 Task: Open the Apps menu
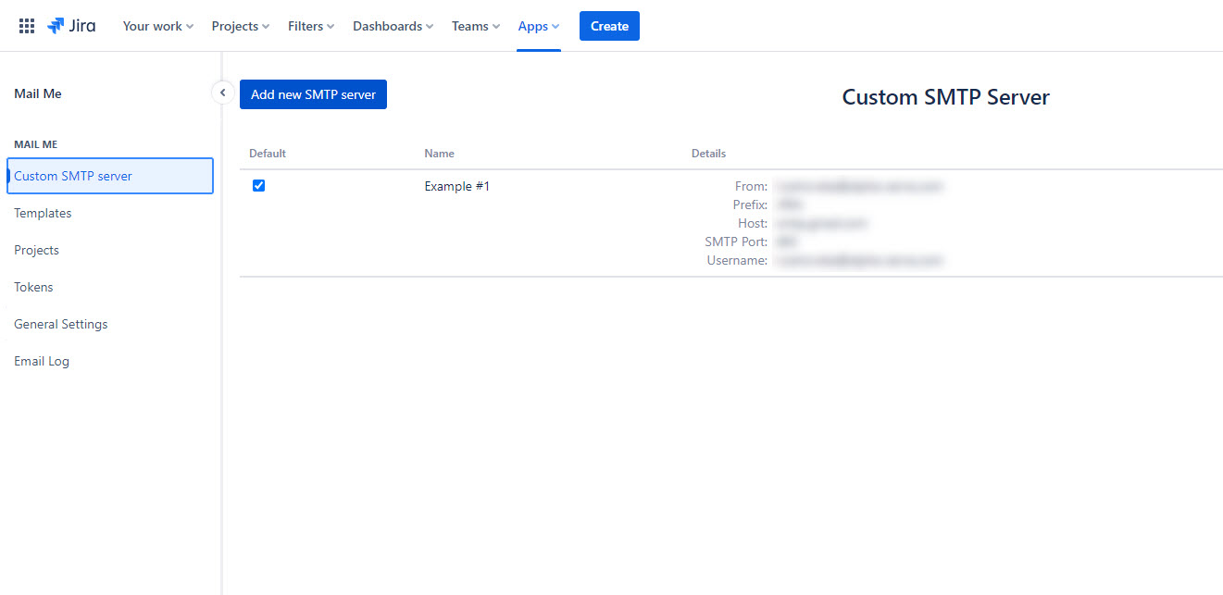pyautogui.click(x=538, y=26)
